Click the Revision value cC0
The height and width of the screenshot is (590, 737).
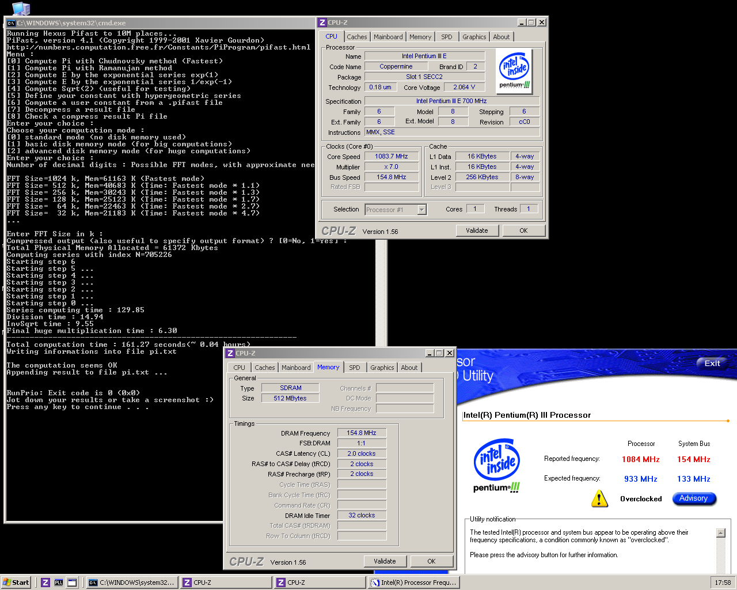tap(525, 122)
